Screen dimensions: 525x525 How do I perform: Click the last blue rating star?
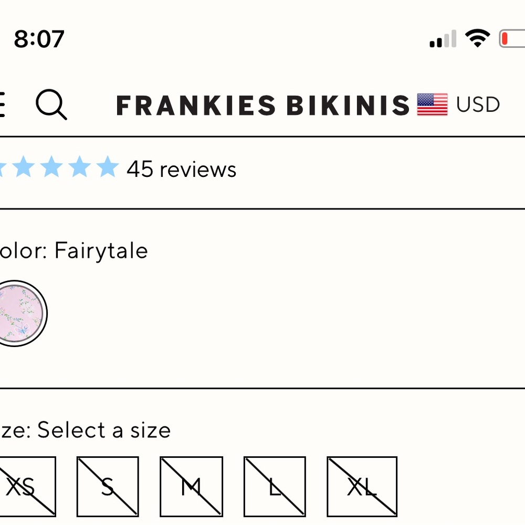[x=108, y=166]
